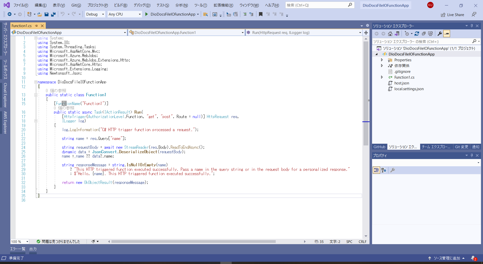483x264 pixels.
Task: Open the 出力 panel tab
Action: [33, 249]
